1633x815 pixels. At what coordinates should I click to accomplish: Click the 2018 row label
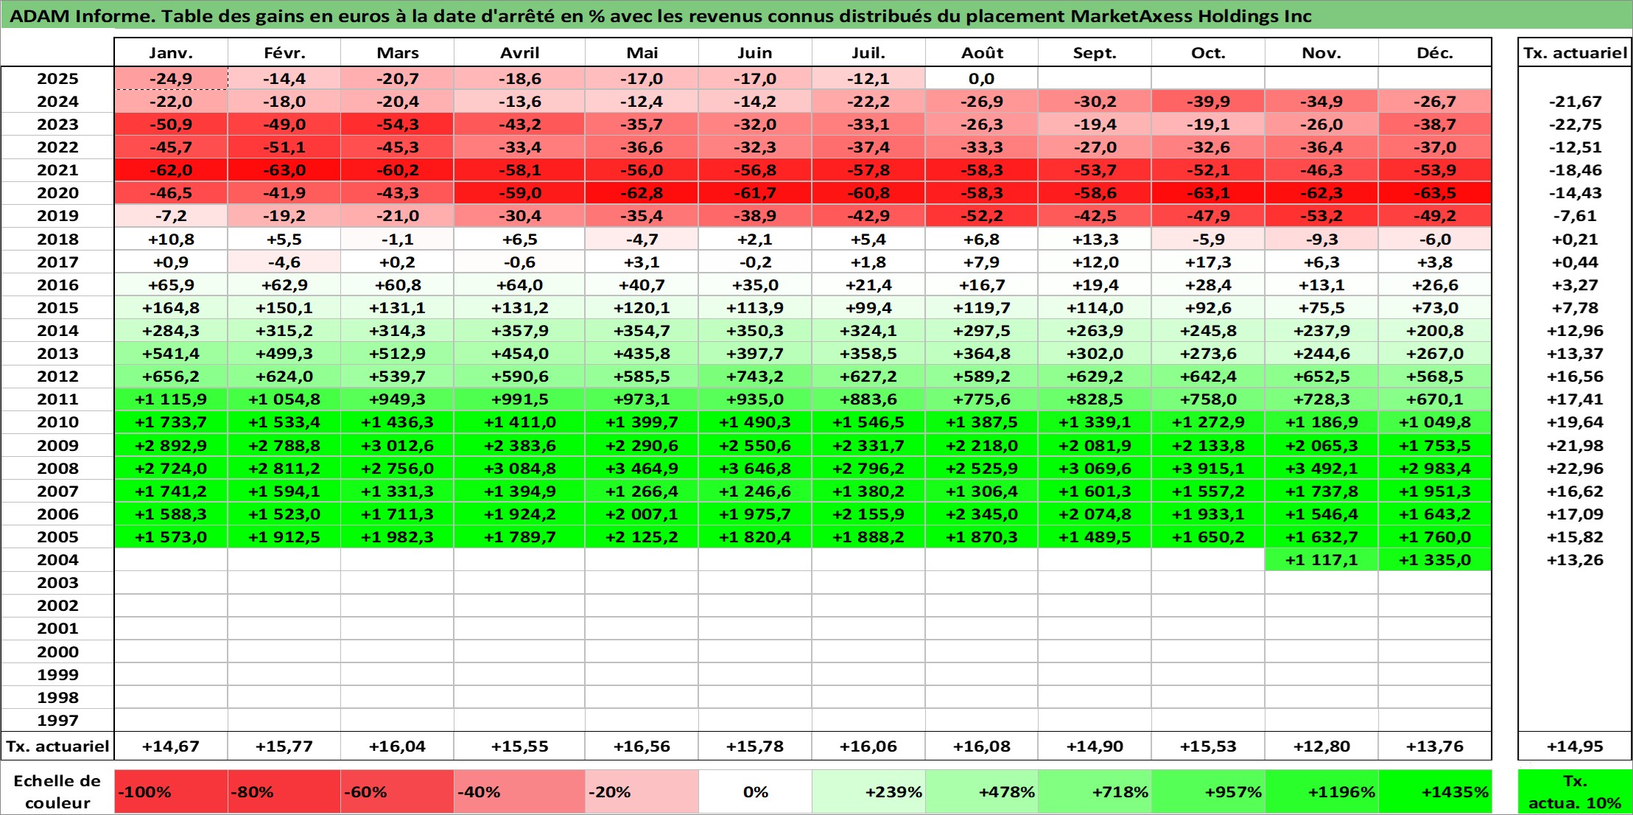(x=57, y=239)
